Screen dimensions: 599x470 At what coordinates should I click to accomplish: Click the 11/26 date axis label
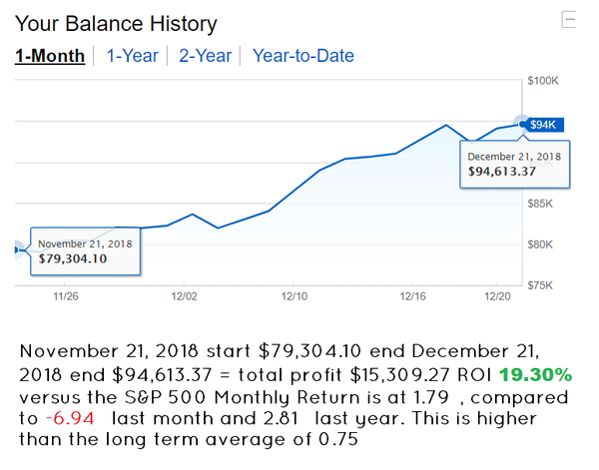click(x=66, y=295)
